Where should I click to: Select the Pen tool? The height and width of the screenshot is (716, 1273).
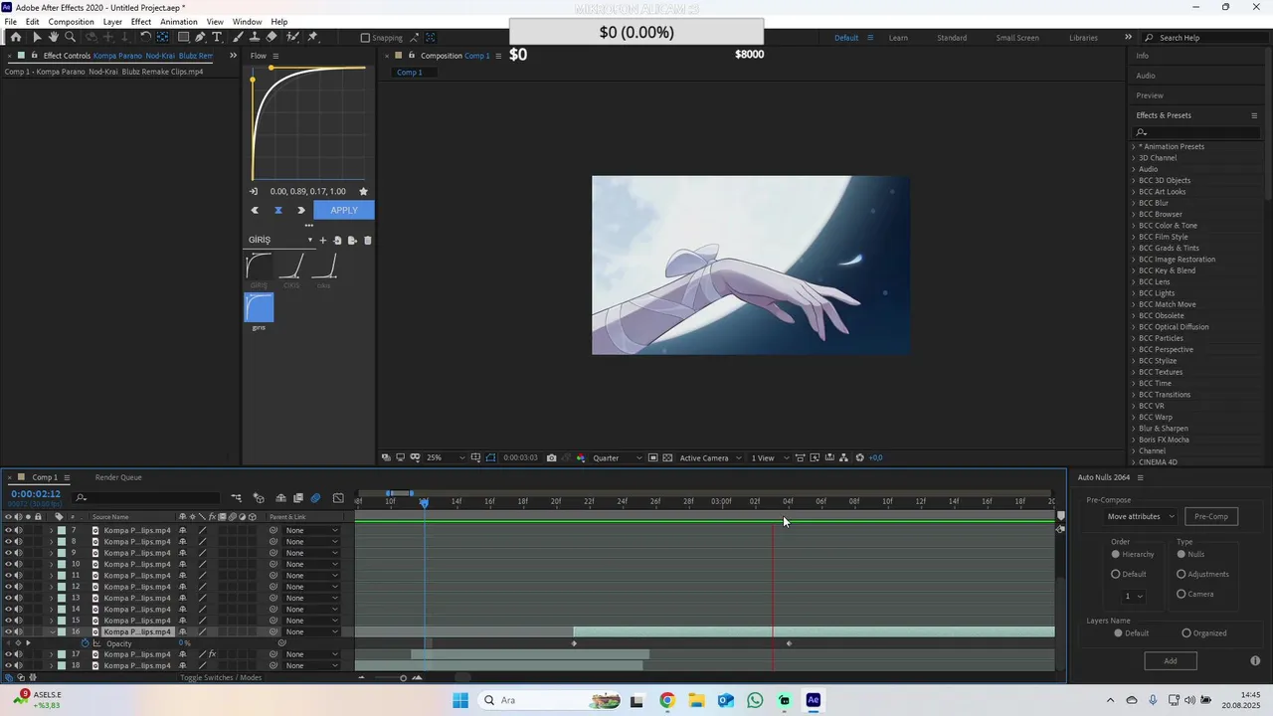(200, 37)
